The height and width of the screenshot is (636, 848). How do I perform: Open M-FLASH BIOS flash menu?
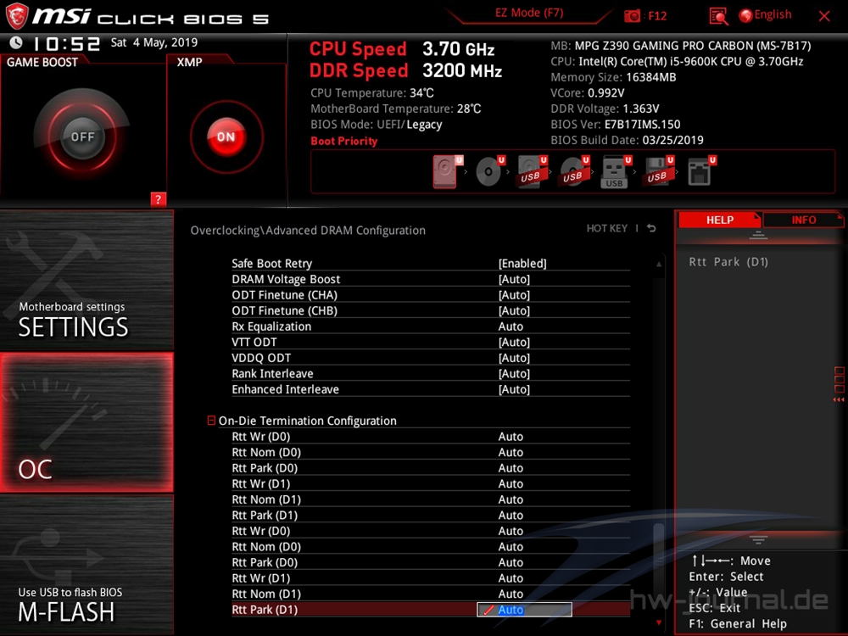[x=86, y=565]
